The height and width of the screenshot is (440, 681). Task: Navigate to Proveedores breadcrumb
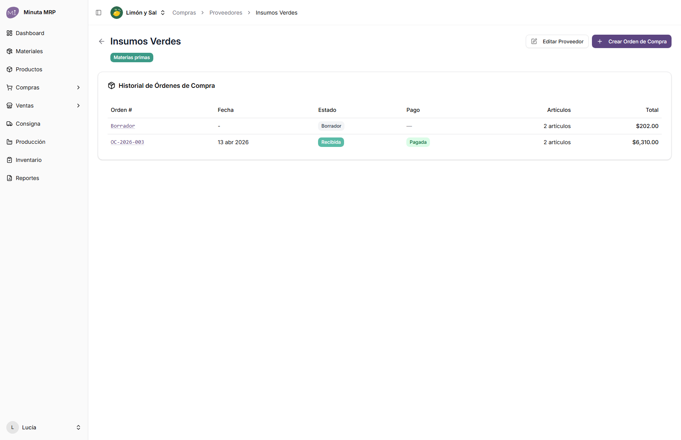226,13
